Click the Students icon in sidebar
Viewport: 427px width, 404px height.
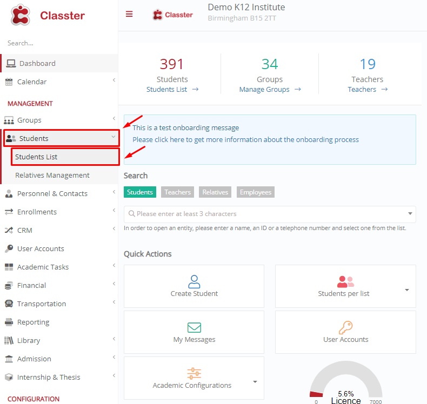point(11,138)
